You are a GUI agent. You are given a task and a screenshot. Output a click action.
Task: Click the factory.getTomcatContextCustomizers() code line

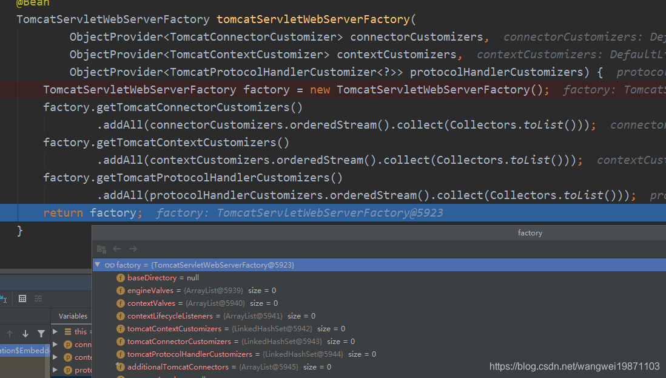coord(166,142)
